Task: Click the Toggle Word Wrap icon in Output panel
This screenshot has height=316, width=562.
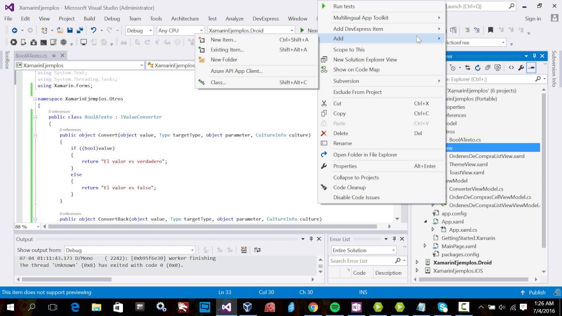Action: click(x=257, y=250)
